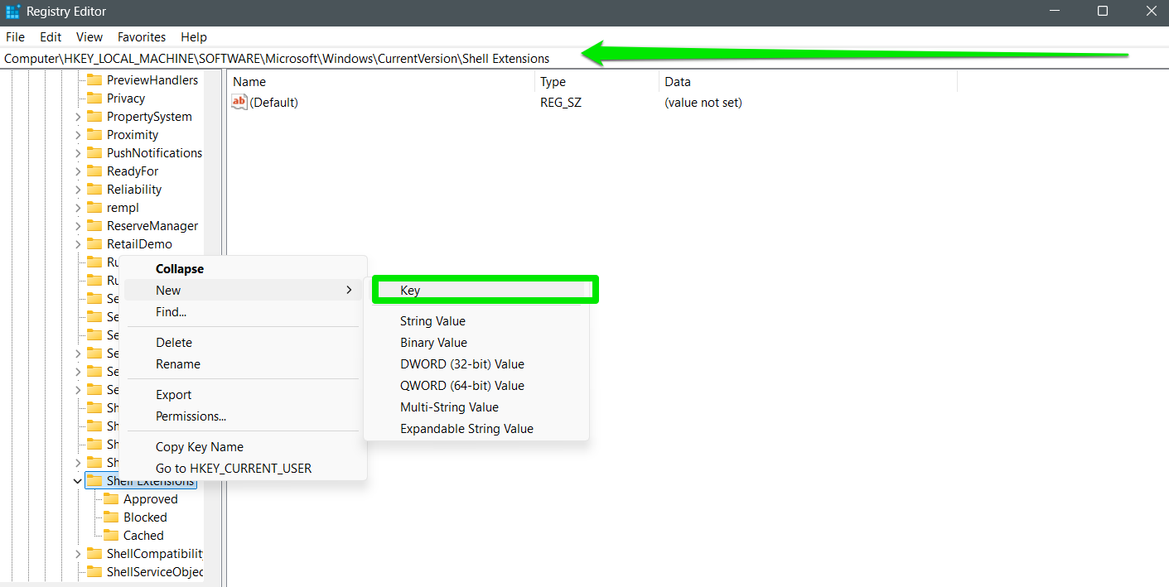Click the (value not set) data cell
1169x587 pixels.
coord(703,103)
